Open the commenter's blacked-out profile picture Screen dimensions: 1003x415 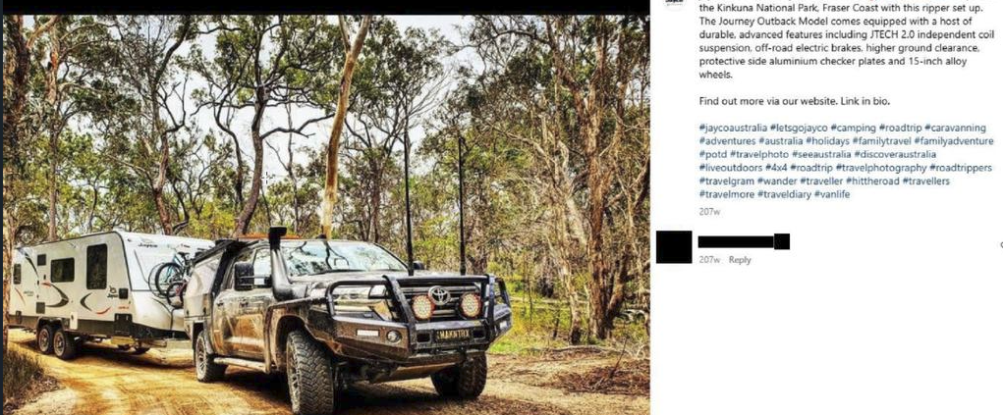tap(674, 247)
